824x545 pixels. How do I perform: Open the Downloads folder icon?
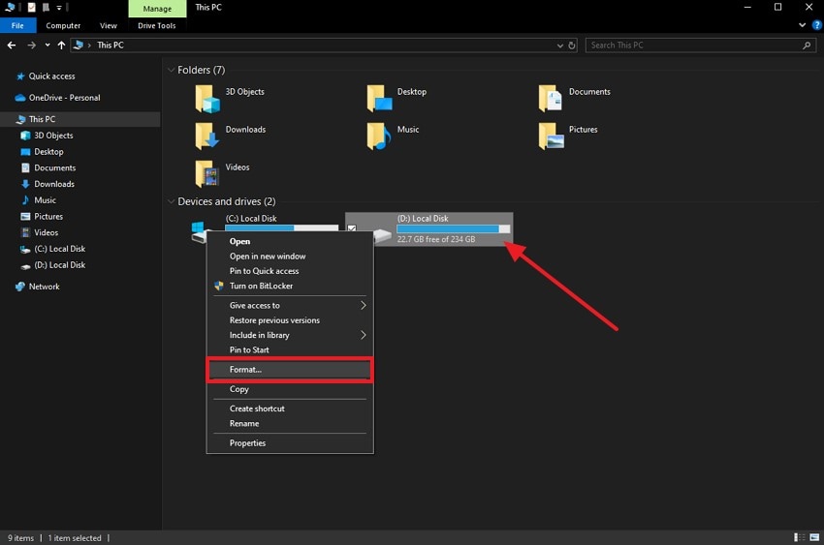[x=207, y=136]
